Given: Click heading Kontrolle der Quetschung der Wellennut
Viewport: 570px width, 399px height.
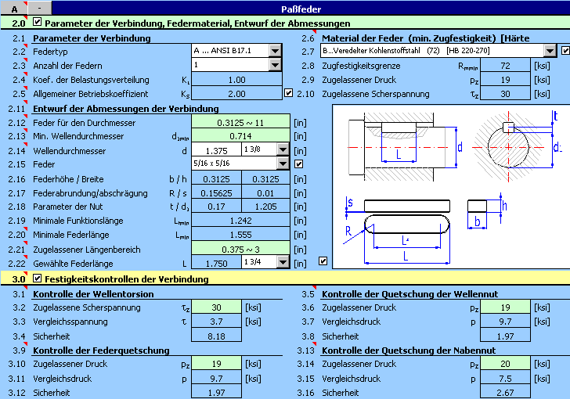Looking at the screenshot, I should [x=410, y=294].
